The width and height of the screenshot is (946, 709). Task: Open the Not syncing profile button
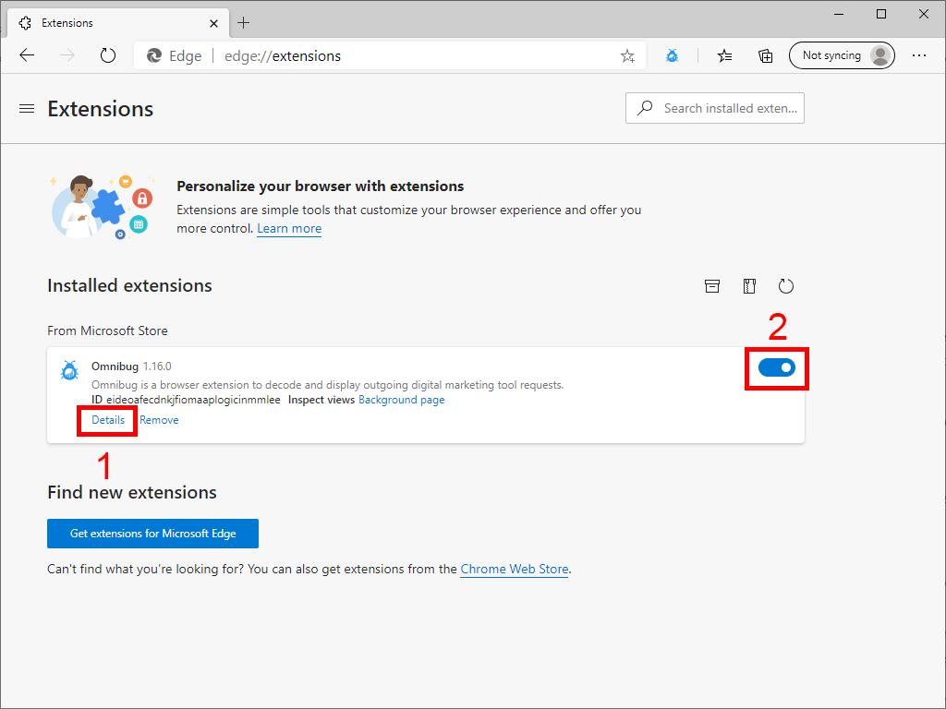pyautogui.click(x=842, y=55)
